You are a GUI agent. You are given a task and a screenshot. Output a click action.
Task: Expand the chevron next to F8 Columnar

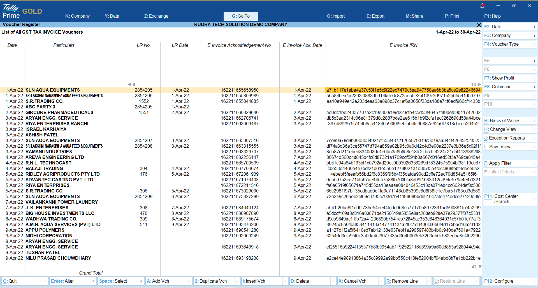[534, 87]
